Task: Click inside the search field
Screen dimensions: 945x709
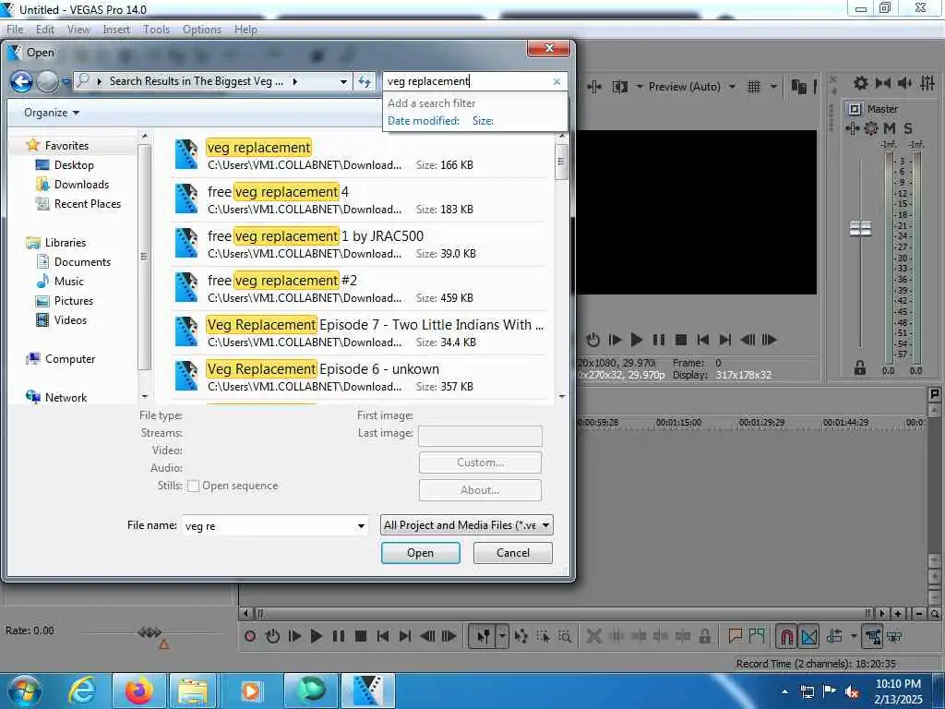Action: [x=467, y=81]
